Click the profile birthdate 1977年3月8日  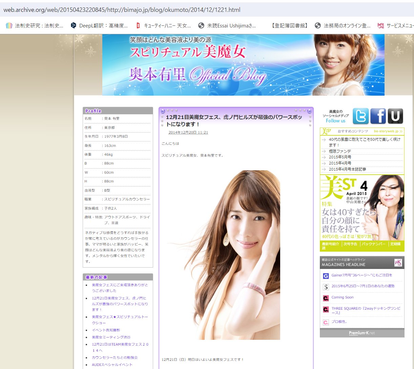116,136
